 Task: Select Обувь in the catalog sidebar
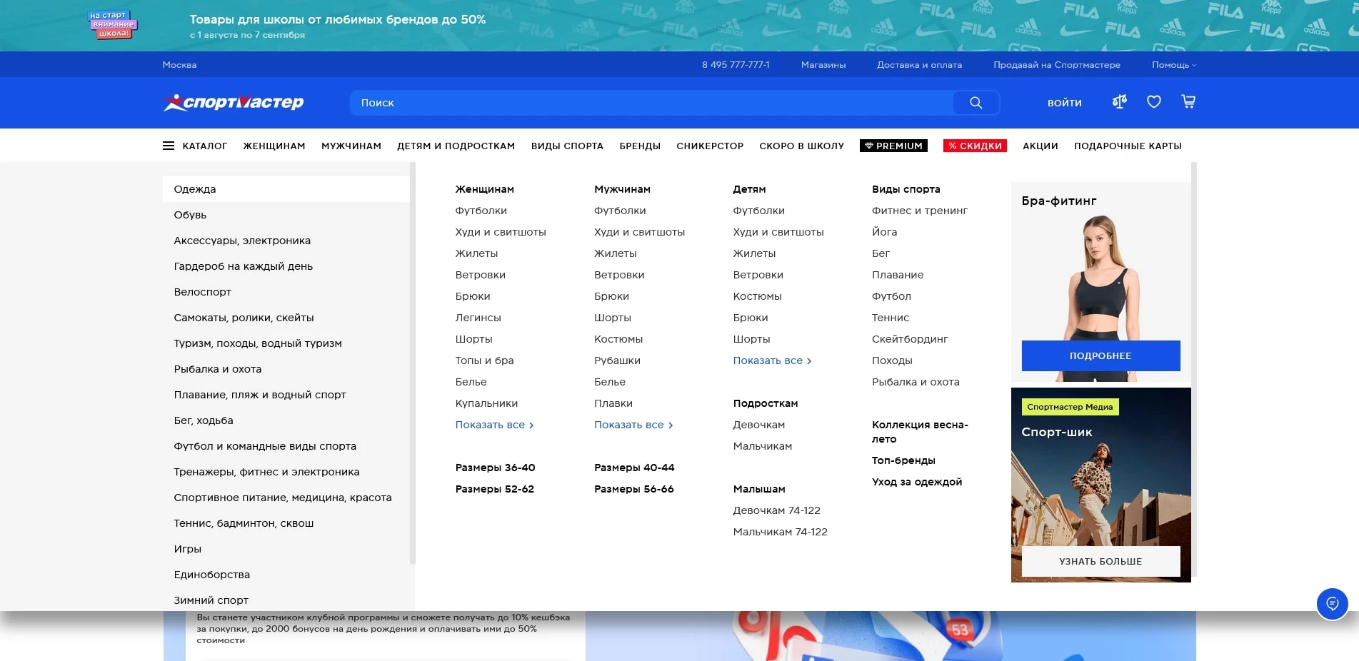(x=190, y=215)
